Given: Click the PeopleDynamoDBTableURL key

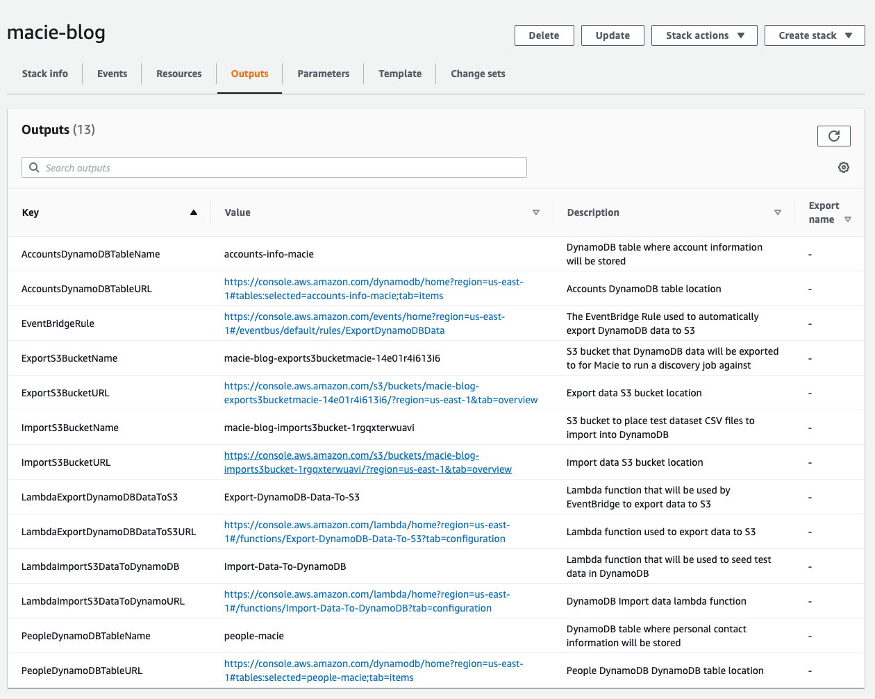Looking at the screenshot, I should click(82, 671).
